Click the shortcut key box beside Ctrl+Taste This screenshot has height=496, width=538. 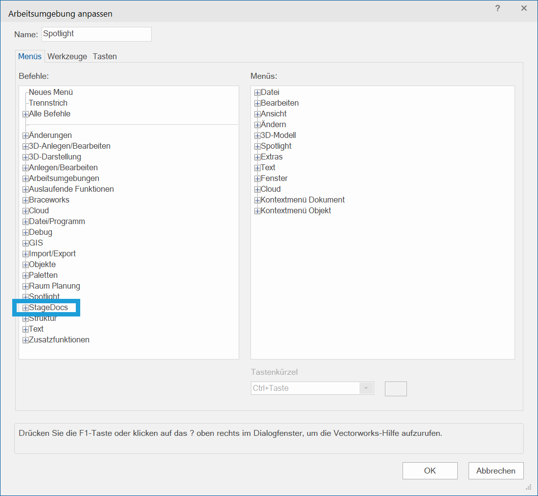tap(396, 388)
